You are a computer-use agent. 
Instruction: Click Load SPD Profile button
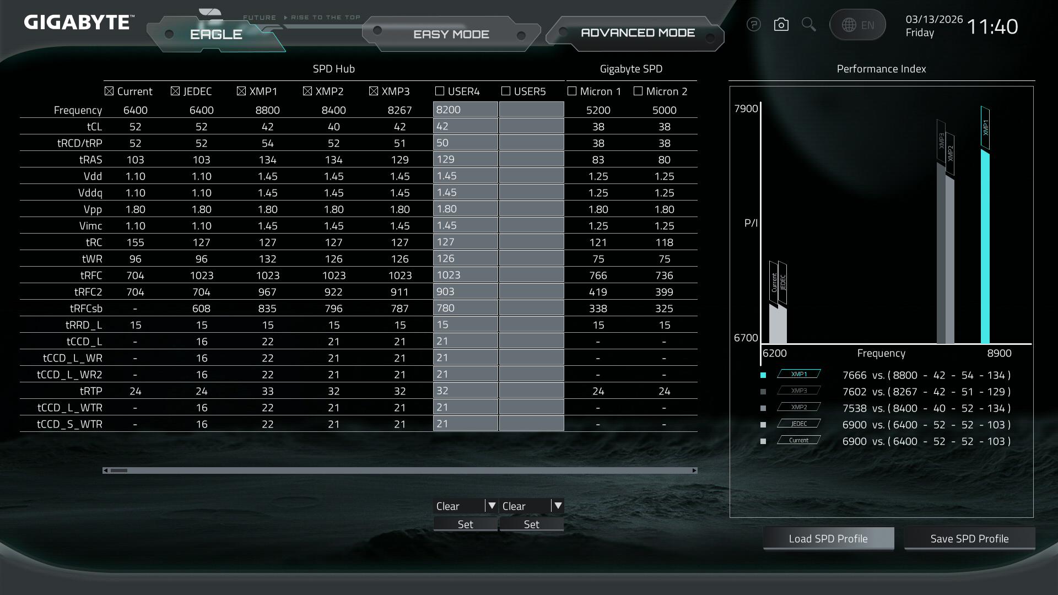(828, 539)
